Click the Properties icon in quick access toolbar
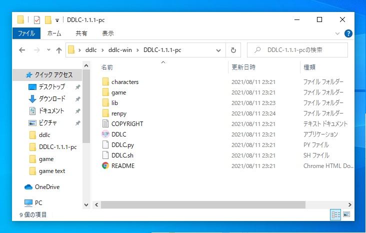 click(x=37, y=20)
